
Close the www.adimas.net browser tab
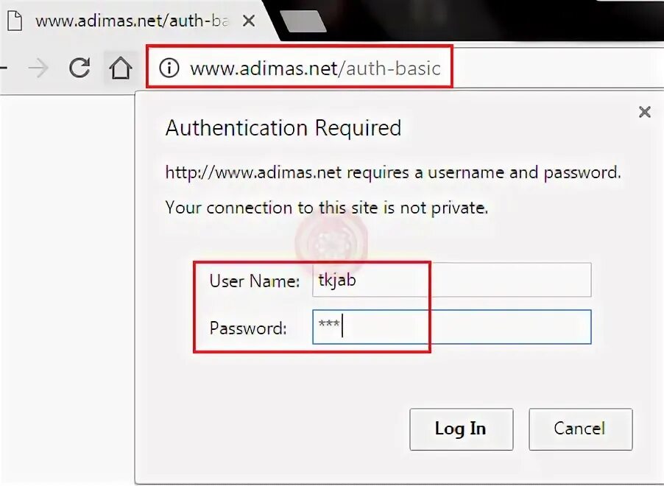(x=249, y=21)
